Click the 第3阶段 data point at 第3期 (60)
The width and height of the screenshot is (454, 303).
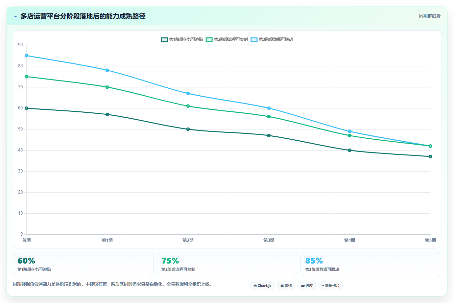(x=269, y=108)
